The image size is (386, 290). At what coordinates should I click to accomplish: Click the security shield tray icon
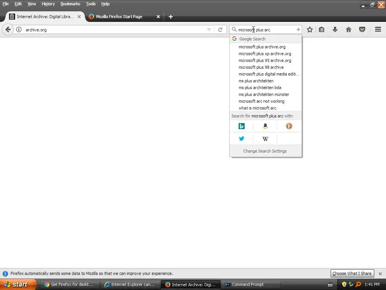click(344, 284)
